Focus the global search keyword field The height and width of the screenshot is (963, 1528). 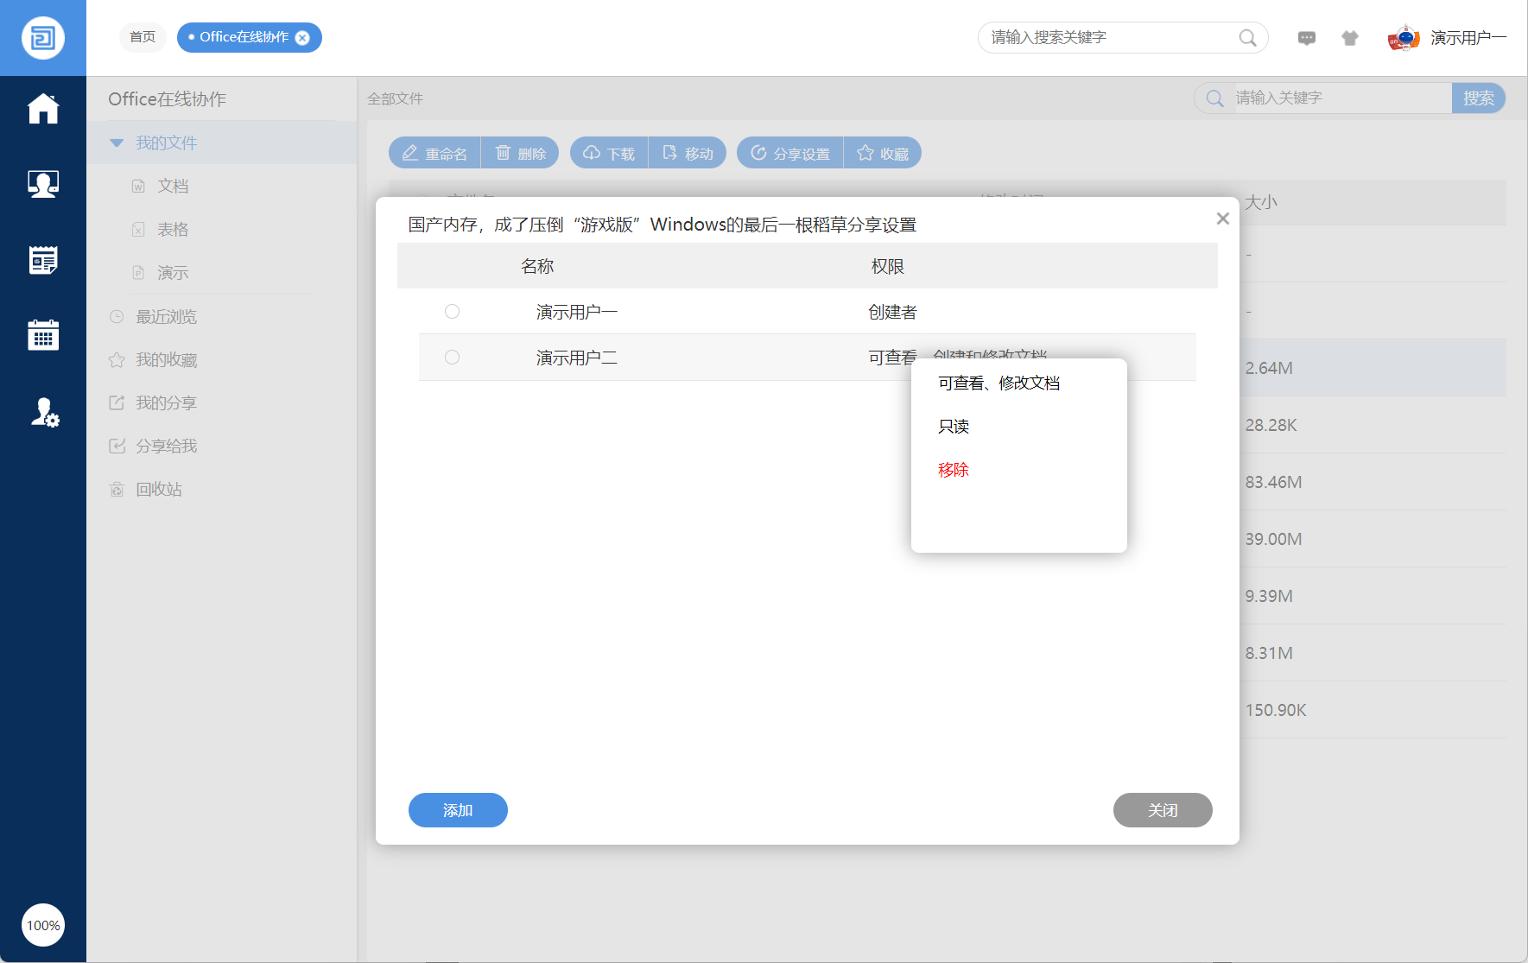tap(1110, 38)
